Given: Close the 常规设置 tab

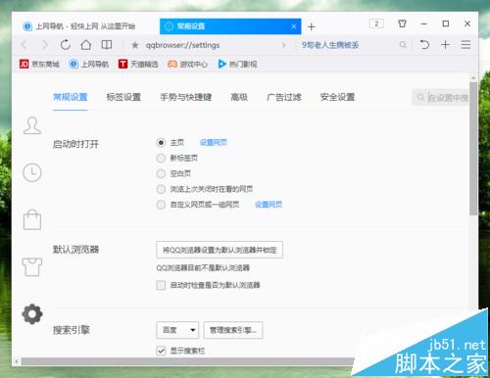Looking at the screenshot, I should [x=294, y=26].
